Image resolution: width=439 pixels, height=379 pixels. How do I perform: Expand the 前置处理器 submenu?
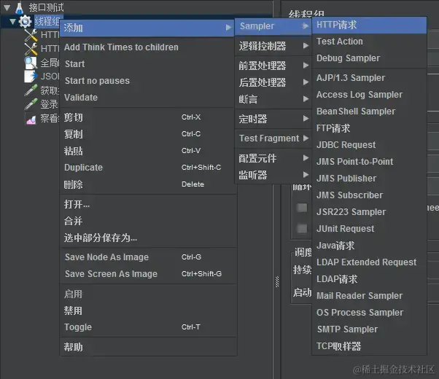pos(273,66)
